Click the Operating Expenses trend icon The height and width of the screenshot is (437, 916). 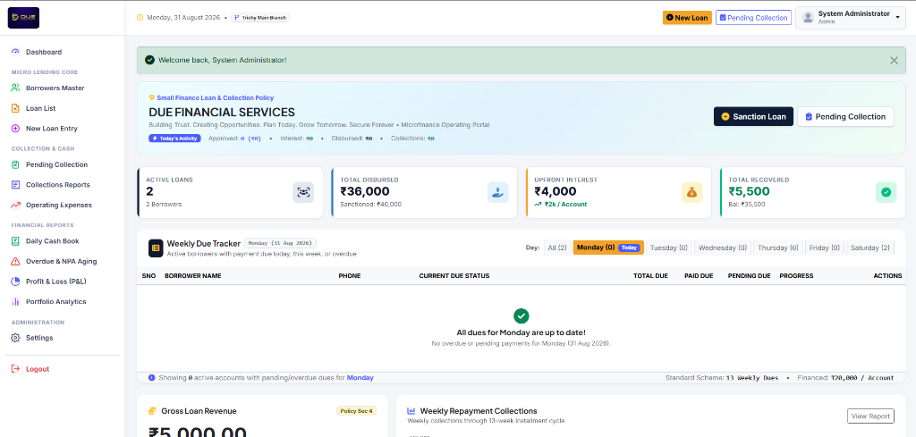15,205
